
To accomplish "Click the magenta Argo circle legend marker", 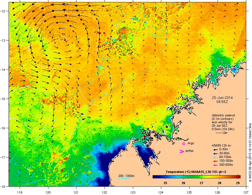I will (184, 144).
